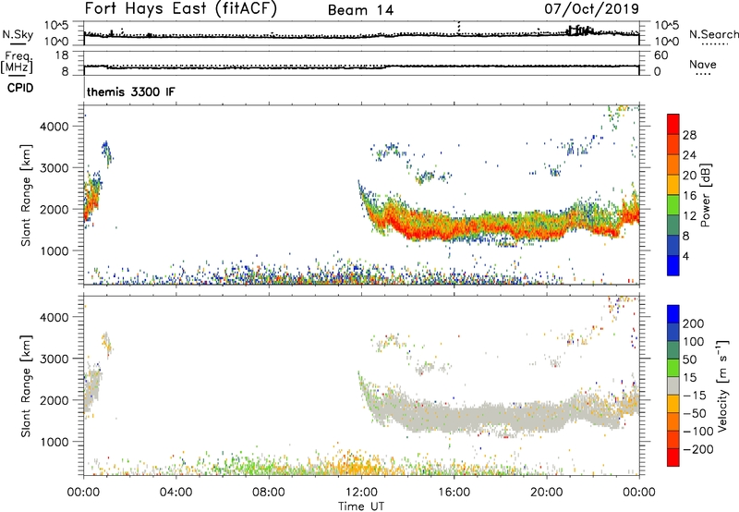This screenshot has width=739, height=512.
Task: Click the 'N.Search' legend label
Action: click(x=713, y=34)
